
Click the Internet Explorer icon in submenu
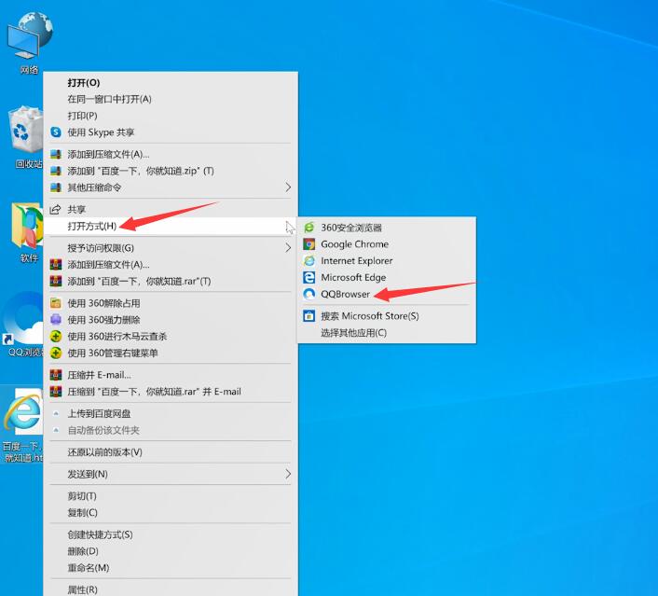point(309,261)
